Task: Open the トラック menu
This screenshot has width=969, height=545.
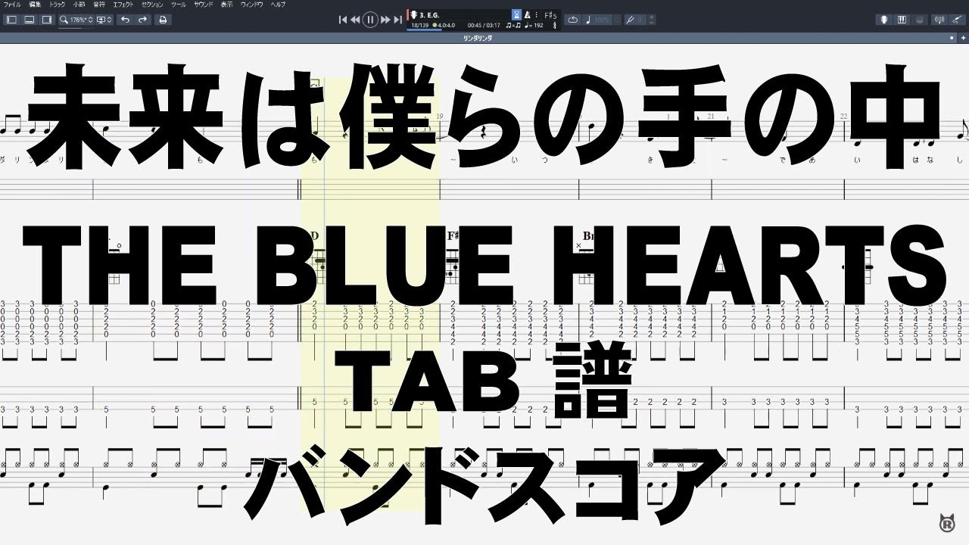Action: (x=57, y=5)
